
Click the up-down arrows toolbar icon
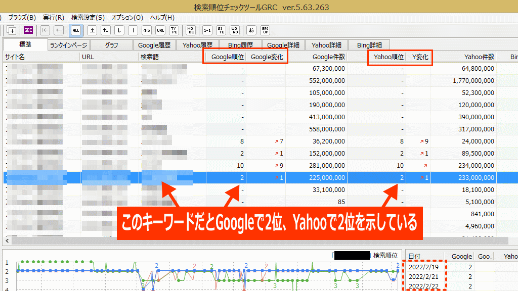click(106, 30)
